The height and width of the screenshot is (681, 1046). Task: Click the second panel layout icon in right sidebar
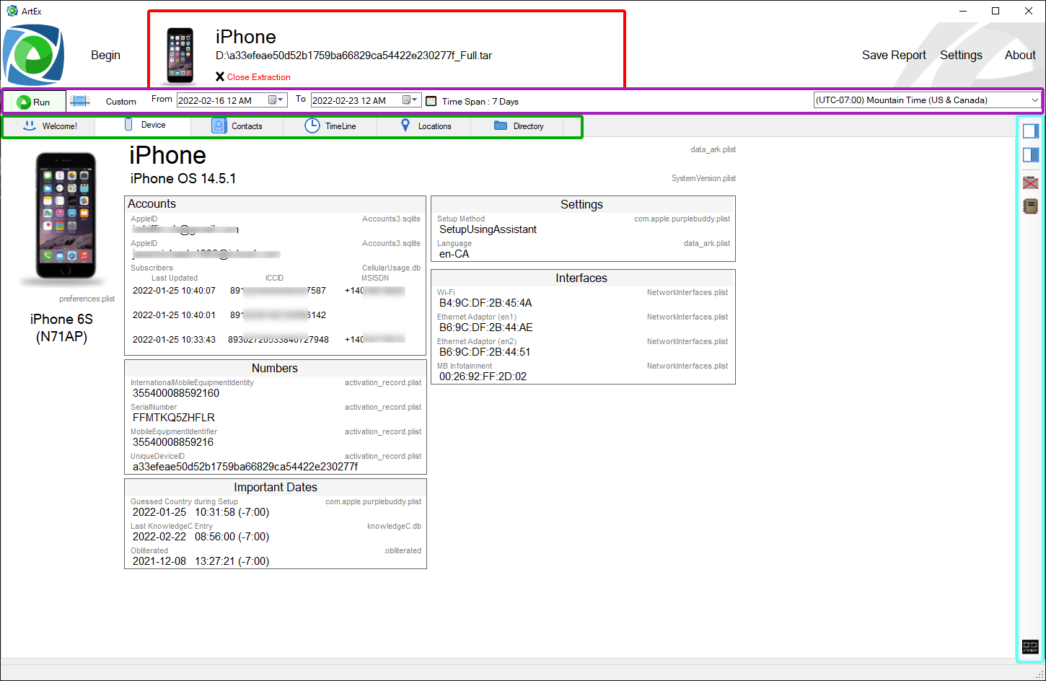(x=1031, y=155)
